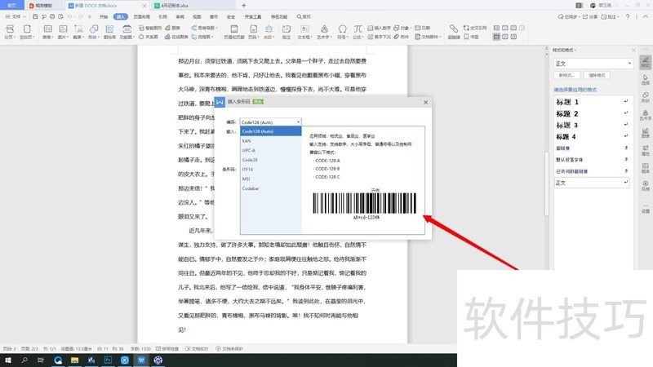Open the sidebar Settings (设置) button
Screen dimensions: 653x367
click(x=646, y=208)
